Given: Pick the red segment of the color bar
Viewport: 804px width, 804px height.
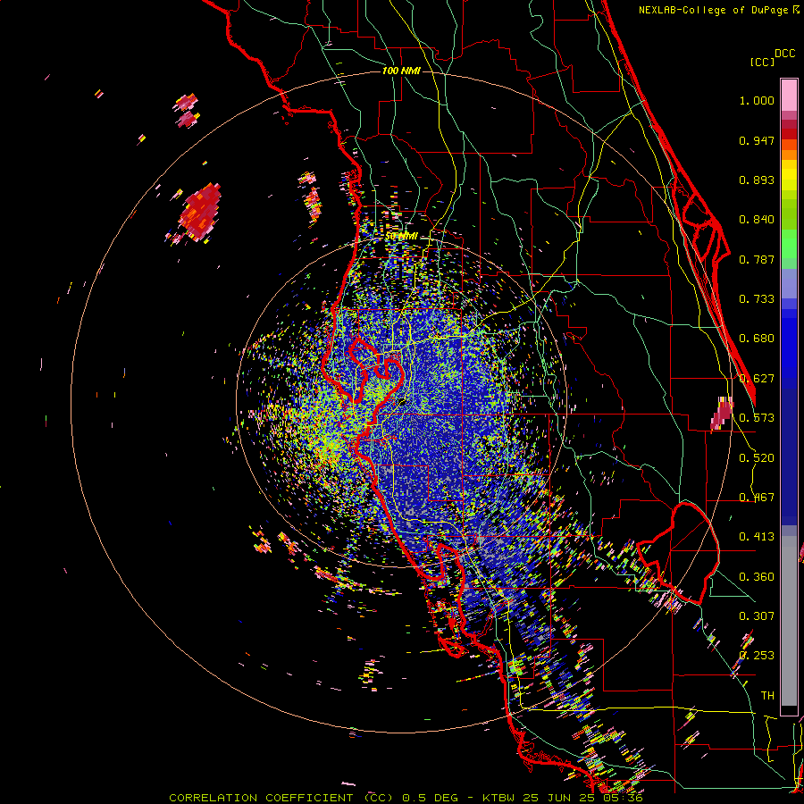Looking at the screenshot, I should (789, 134).
